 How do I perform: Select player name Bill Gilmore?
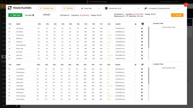(x=19, y=38)
